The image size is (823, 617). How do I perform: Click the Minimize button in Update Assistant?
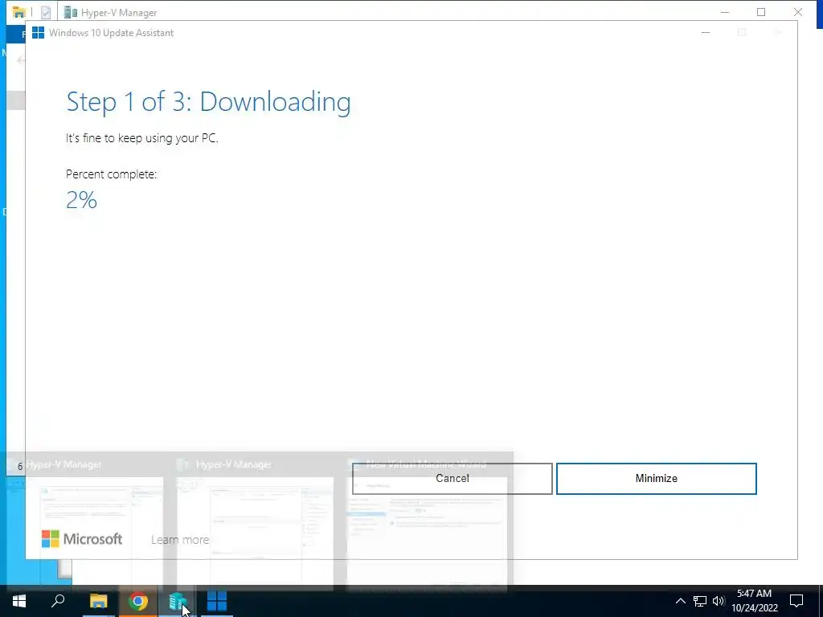pos(656,479)
